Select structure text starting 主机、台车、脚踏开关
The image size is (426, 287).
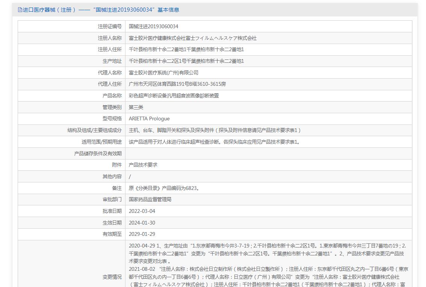click(215, 130)
